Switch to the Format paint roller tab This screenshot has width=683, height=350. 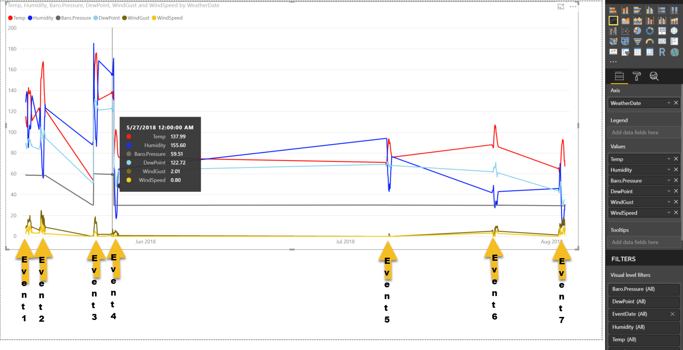pyautogui.click(x=636, y=76)
